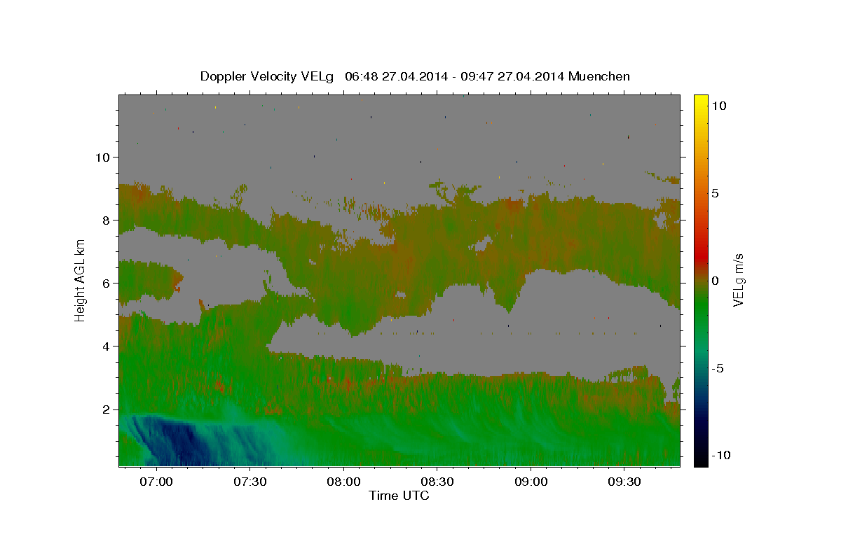Select the 09:00 time axis label

[x=531, y=482]
